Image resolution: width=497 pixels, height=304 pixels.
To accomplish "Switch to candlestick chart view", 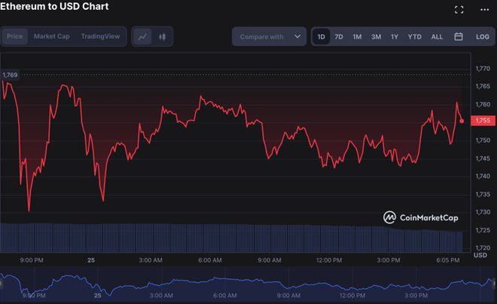I will [x=162, y=36].
